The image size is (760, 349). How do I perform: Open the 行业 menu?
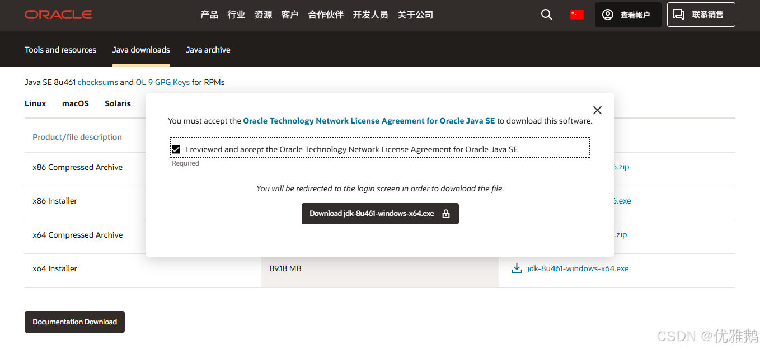click(x=236, y=15)
